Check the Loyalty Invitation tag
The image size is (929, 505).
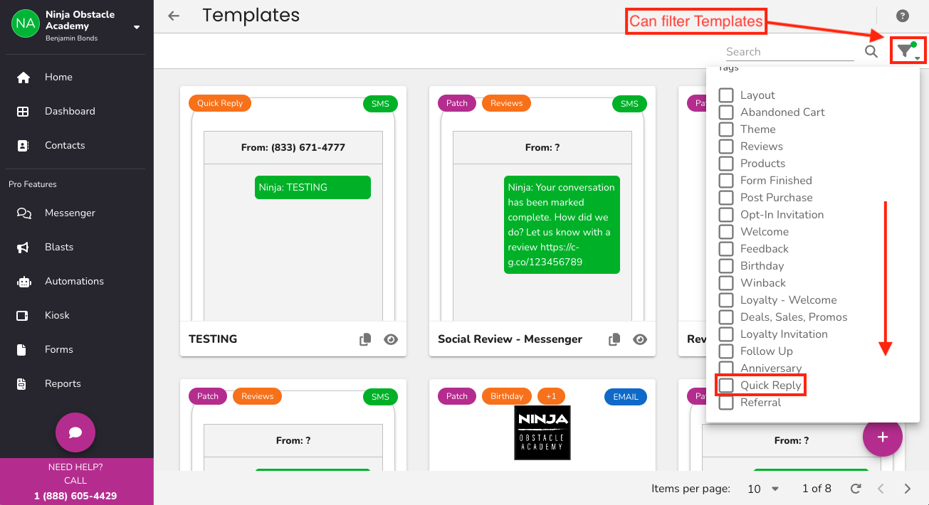(726, 334)
